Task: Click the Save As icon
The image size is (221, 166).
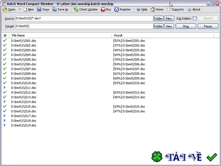Action: [x=54, y=9]
